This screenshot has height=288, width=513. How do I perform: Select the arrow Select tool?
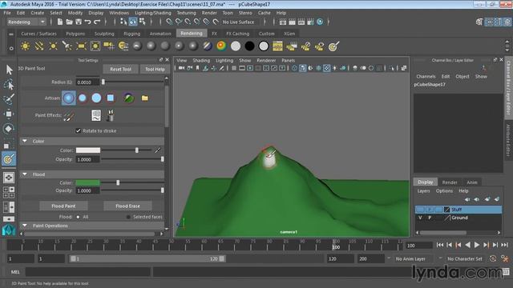(9, 70)
